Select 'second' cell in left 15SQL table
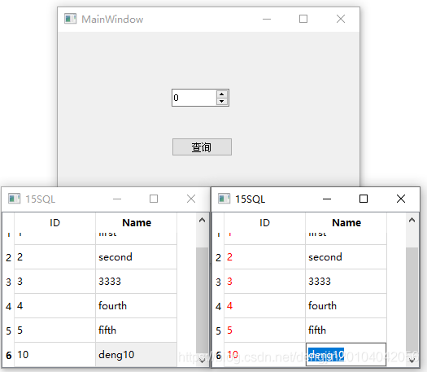Screen dimensions: 427x372 136,257
